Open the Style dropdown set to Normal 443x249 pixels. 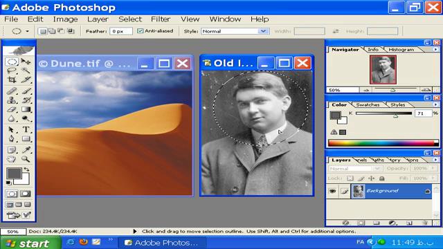coord(235,31)
